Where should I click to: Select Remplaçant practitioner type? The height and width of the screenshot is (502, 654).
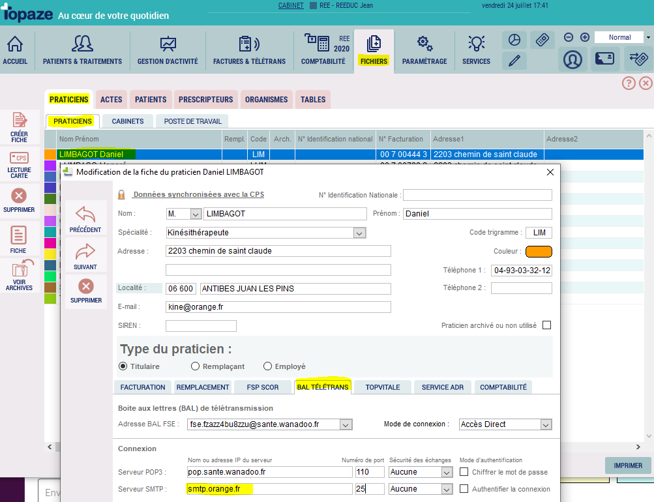(195, 366)
